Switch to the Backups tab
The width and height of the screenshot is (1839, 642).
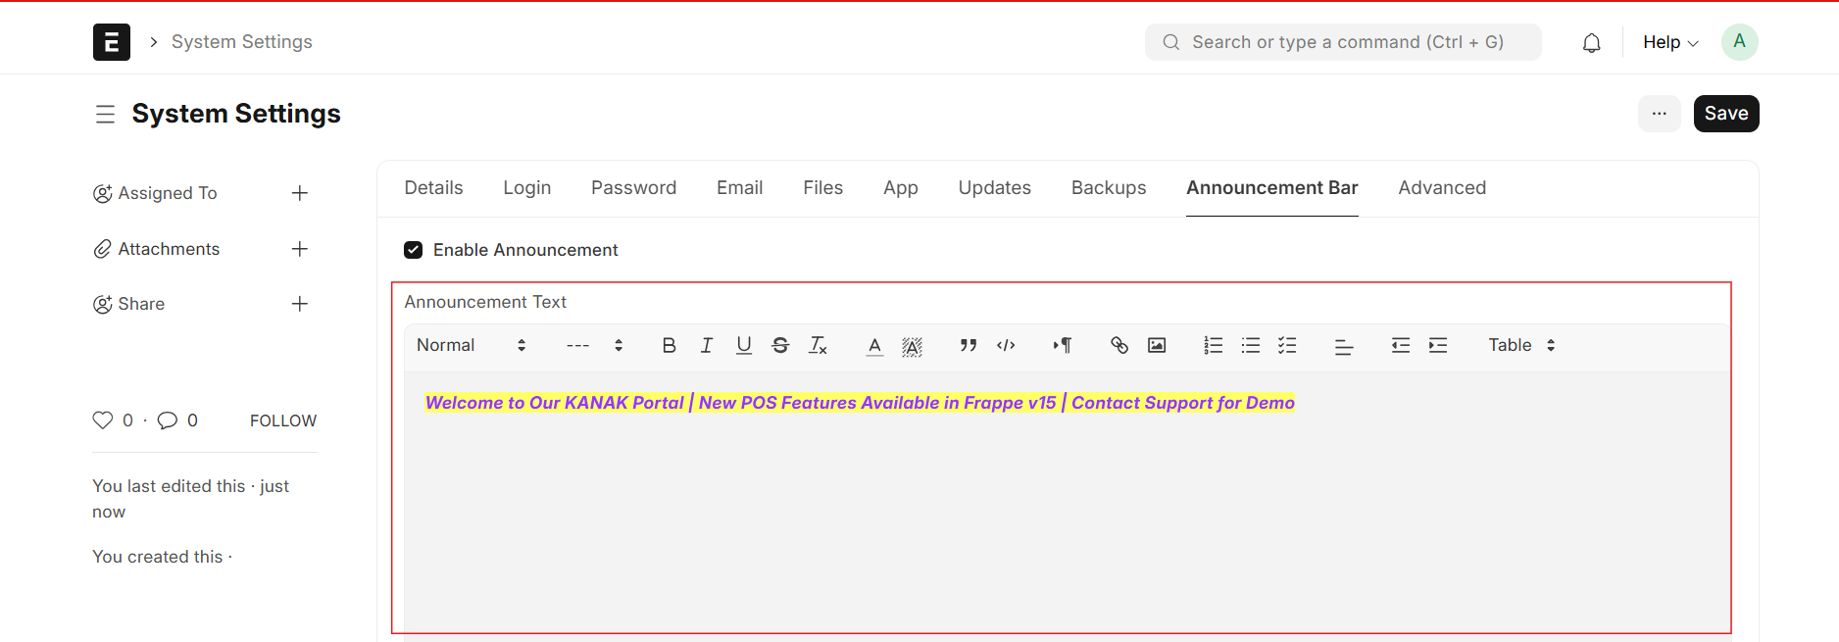[x=1109, y=188]
